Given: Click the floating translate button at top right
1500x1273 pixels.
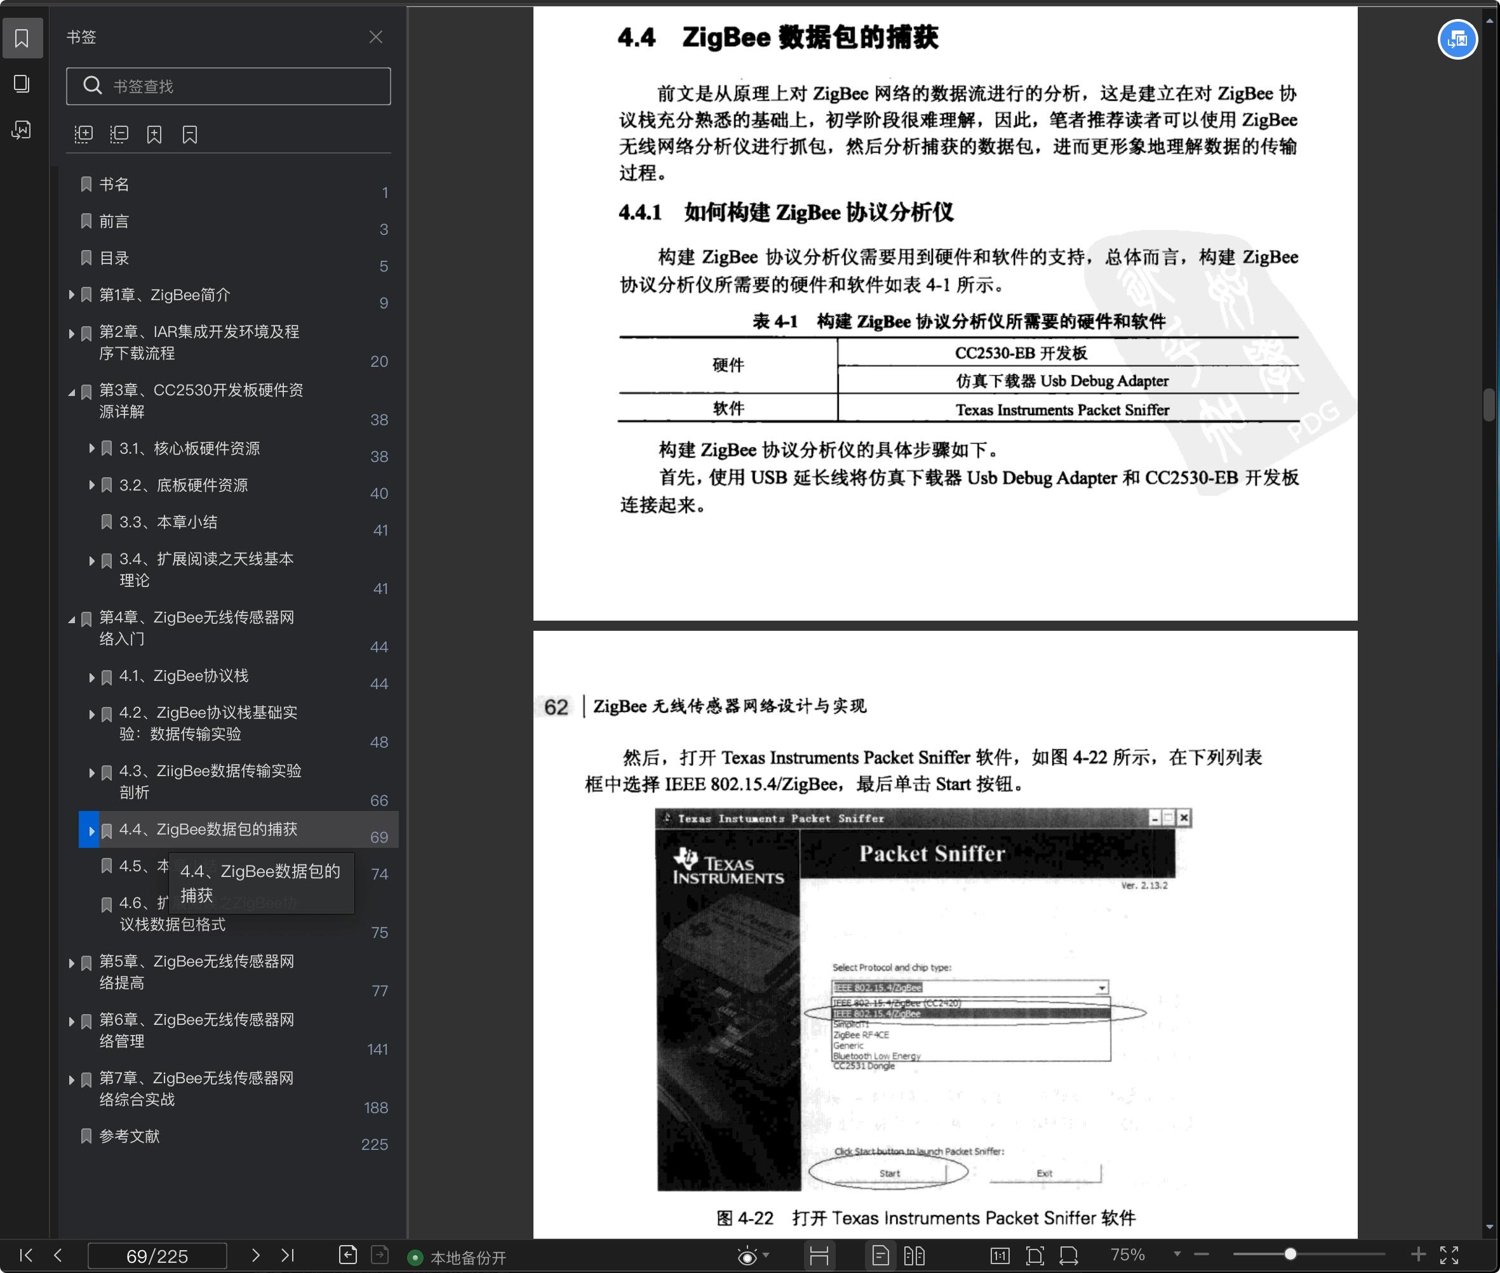Looking at the screenshot, I should pyautogui.click(x=1457, y=40).
